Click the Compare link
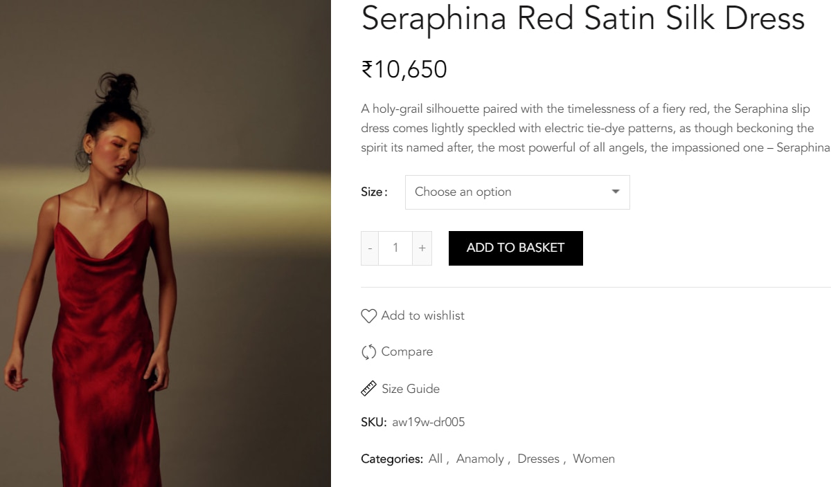 pos(406,351)
